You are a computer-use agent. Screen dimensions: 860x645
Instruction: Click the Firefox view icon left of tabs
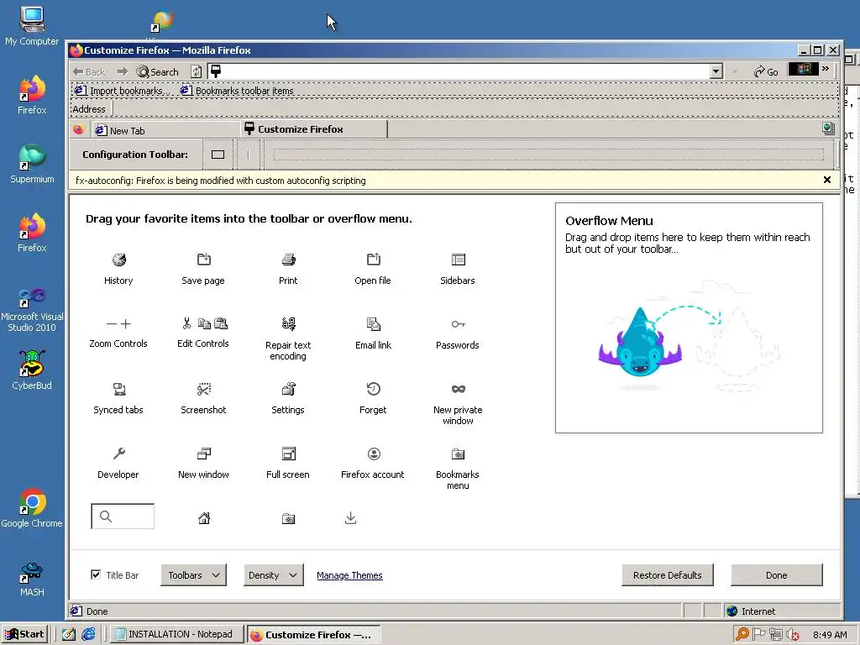(78, 129)
